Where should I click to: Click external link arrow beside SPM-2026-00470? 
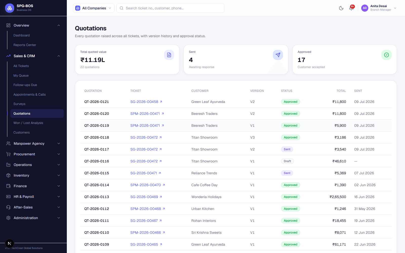tap(164, 185)
